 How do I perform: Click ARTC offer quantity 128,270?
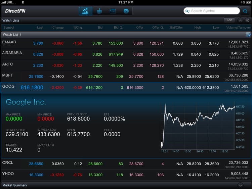click(157, 65)
